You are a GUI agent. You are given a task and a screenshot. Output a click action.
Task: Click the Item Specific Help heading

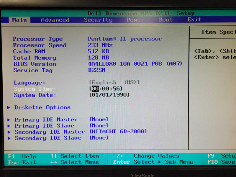219,32
